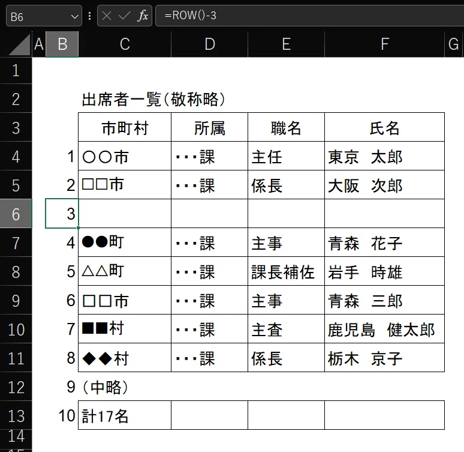Select column G header
This screenshot has height=452, width=464.
454,44
